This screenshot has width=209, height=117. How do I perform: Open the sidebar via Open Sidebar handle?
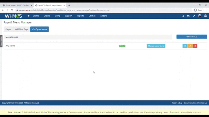coord(1,41)
